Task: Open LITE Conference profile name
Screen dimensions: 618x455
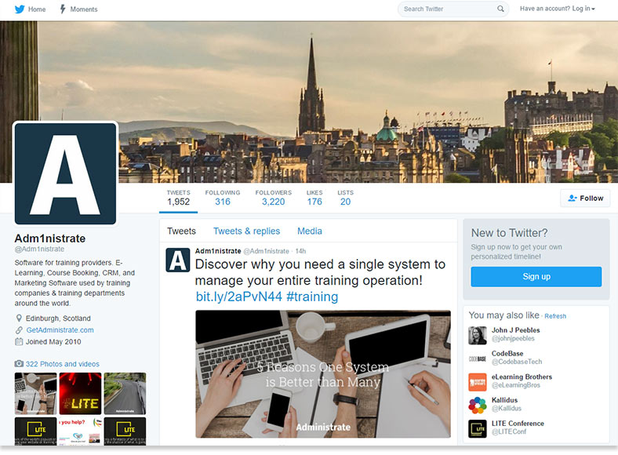Action: click(x=518, y=423)
